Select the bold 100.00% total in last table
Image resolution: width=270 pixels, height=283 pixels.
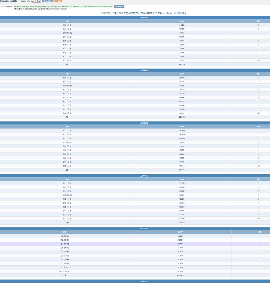coord(180,275)
